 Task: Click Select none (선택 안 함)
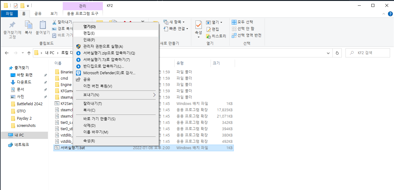(x=243, y=29)
